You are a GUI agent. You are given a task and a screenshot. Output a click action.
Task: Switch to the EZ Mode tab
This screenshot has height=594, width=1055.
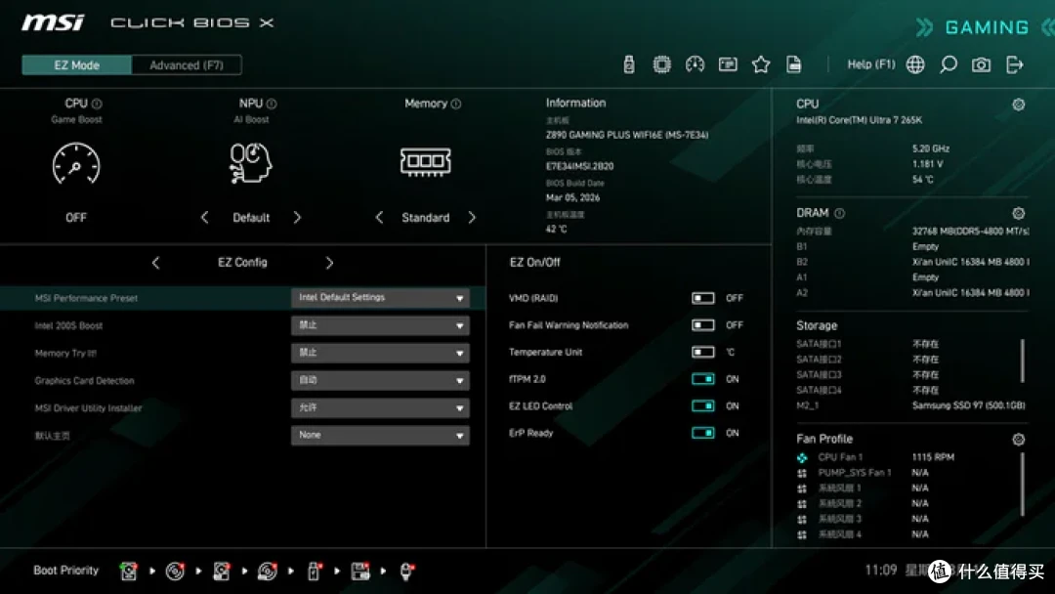(x=77, y=65)
